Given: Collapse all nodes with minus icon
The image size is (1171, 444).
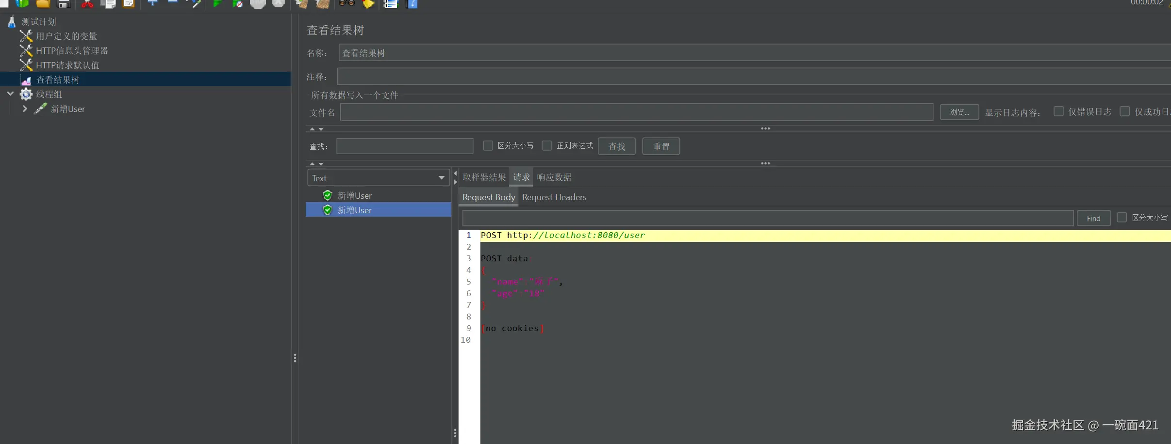Looking at the screenshot, I should point(173,2).
